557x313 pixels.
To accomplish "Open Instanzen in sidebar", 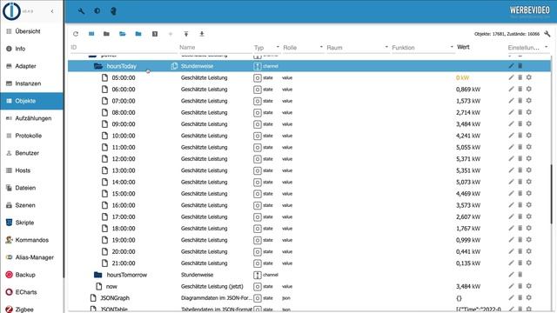I will point(32,83).
